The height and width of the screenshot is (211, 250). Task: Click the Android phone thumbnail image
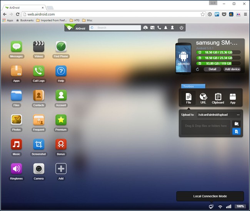click(183, 59)
